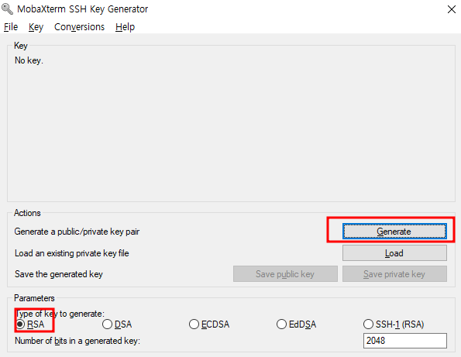Select the DSA key type
The width and height of the screenshot is (461, 357).
pyautogui.click(x=117, y=324)
